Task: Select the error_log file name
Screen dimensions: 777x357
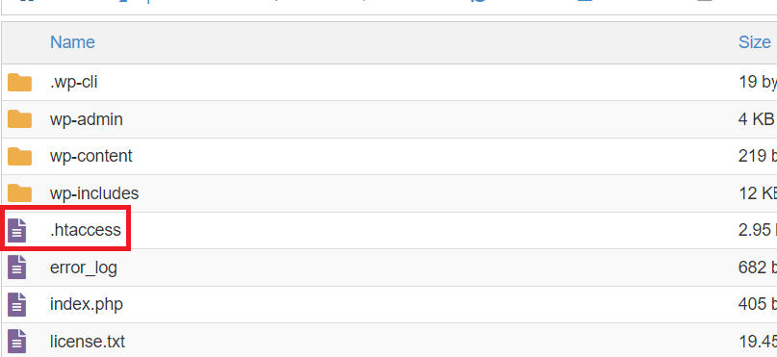Action: click(x=84, y=268)
